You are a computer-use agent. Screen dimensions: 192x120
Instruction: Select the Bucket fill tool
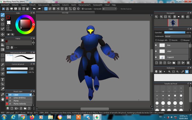click(x=3, y=45)
